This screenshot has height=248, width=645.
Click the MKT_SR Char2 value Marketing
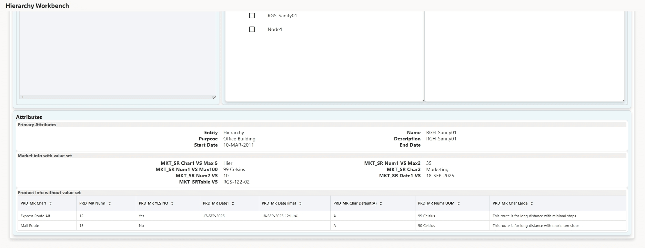(437, 169)
